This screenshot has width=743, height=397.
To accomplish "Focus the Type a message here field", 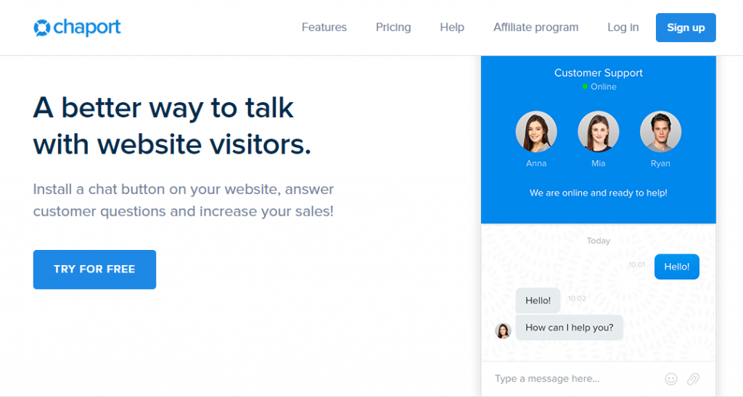I will click(573, 379).
